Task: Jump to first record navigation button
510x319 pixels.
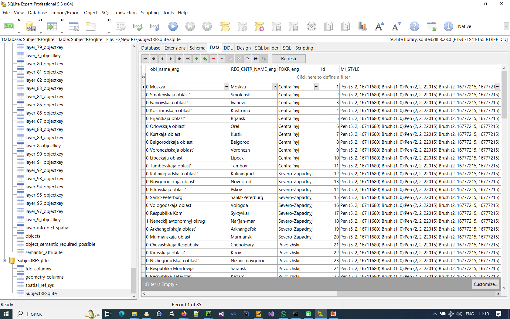Action: (x=145, y=59)
